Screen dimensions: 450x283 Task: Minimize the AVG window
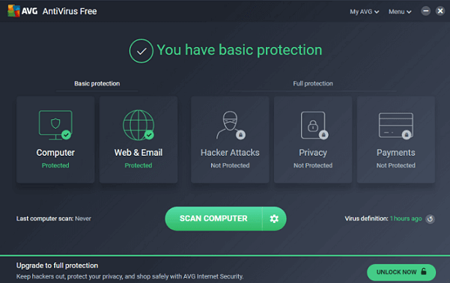[x=425, y=11]
